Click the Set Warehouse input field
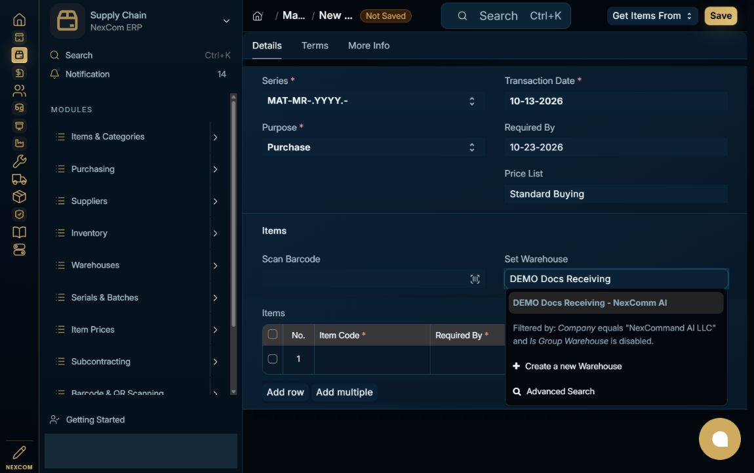Screen dimensions: 754x473 [616, 279]
